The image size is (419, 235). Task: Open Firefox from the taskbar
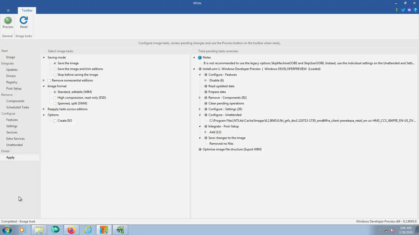[71, 230]
